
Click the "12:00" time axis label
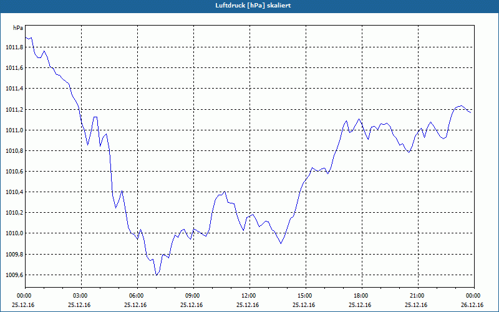click(248, 296)
